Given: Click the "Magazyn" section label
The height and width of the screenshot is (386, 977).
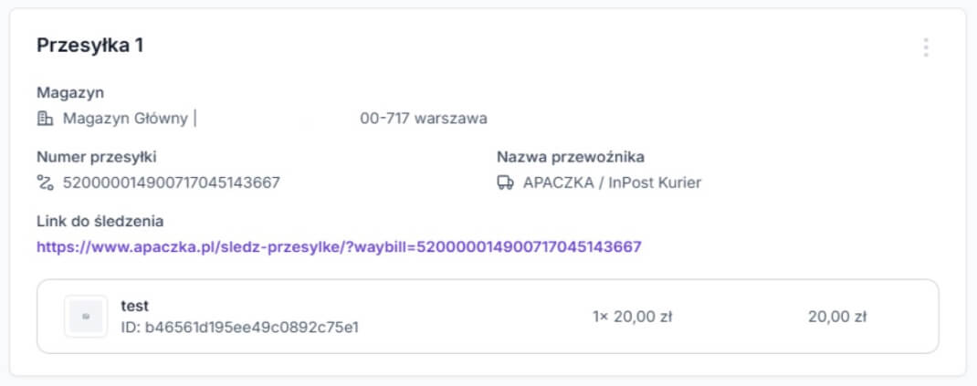Looking at the screenshot, I should pyautogui.click(x=69, y=92).
